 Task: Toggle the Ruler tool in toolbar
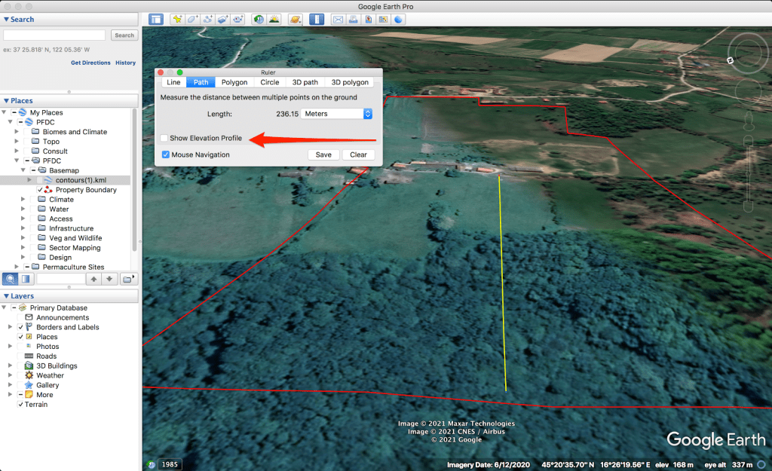point(317,20)
